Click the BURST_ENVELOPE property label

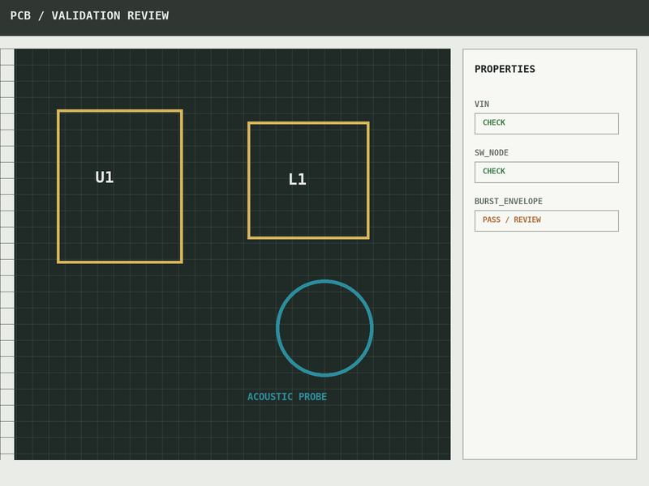(509, 201)
